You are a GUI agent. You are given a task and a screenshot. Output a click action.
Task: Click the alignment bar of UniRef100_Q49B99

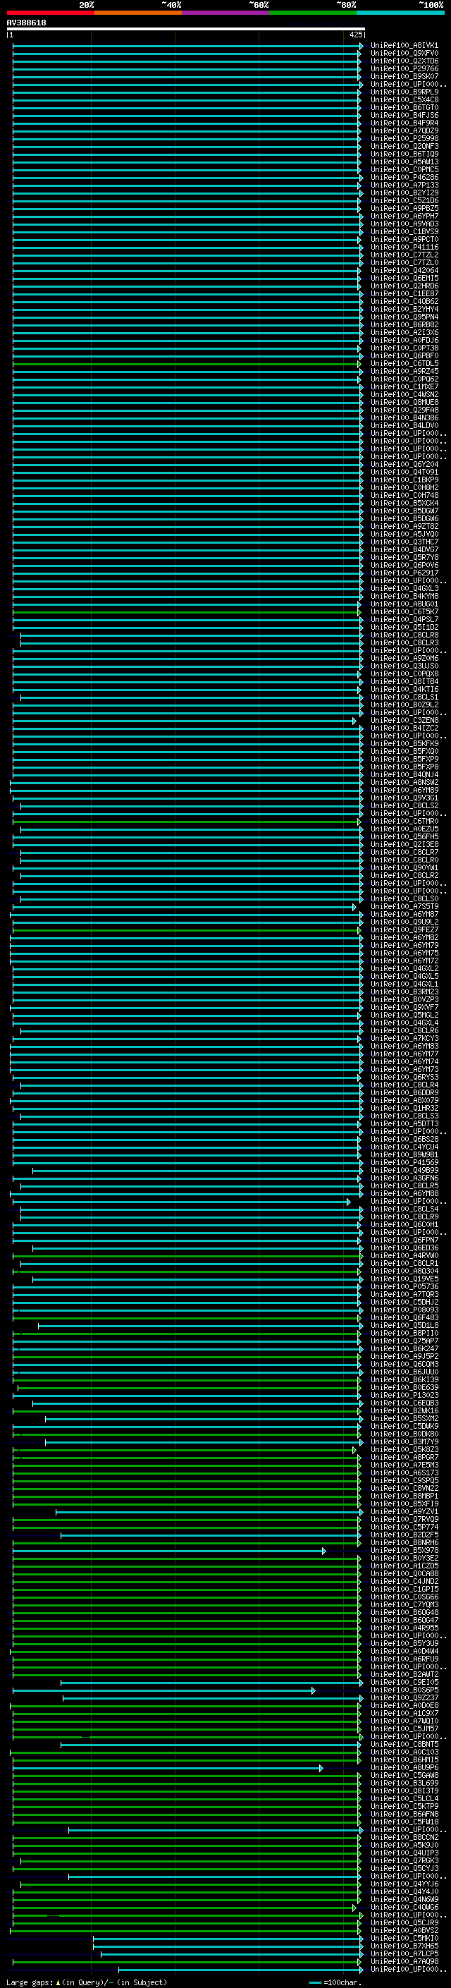click(197, 1171)
